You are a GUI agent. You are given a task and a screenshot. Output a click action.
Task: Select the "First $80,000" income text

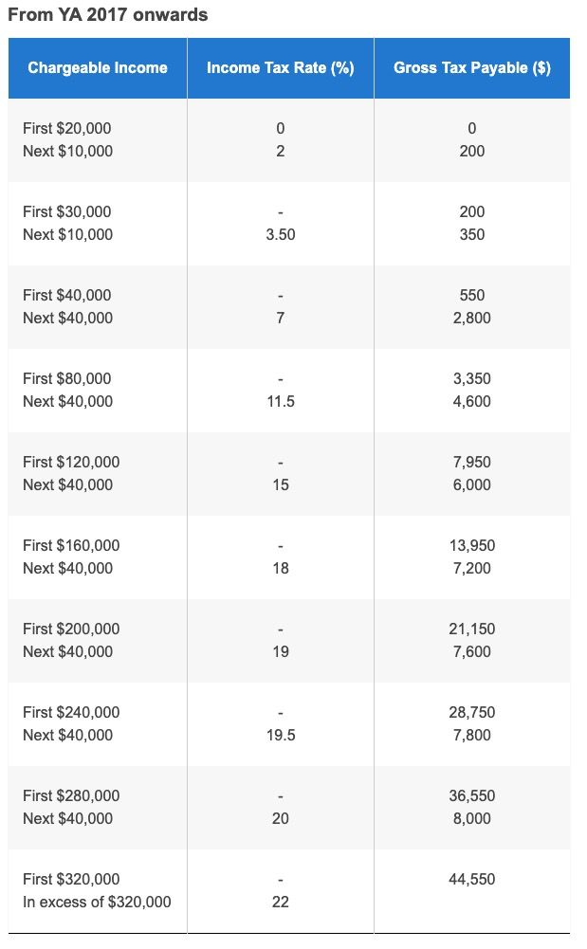(x=66, y=378)
